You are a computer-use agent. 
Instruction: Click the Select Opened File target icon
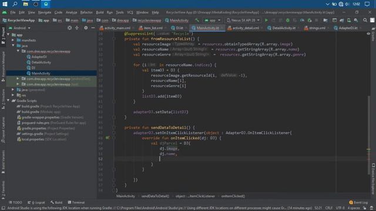coord(69,28)
